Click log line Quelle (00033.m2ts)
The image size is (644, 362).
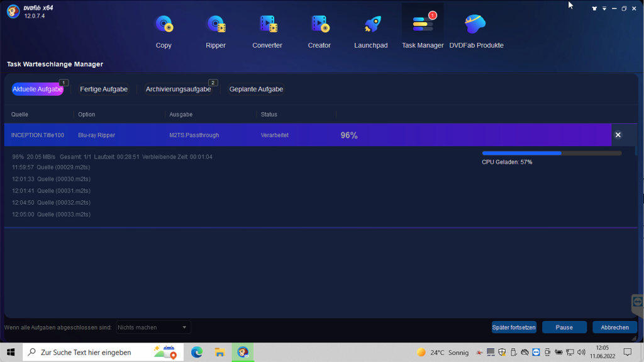[51, 214]
